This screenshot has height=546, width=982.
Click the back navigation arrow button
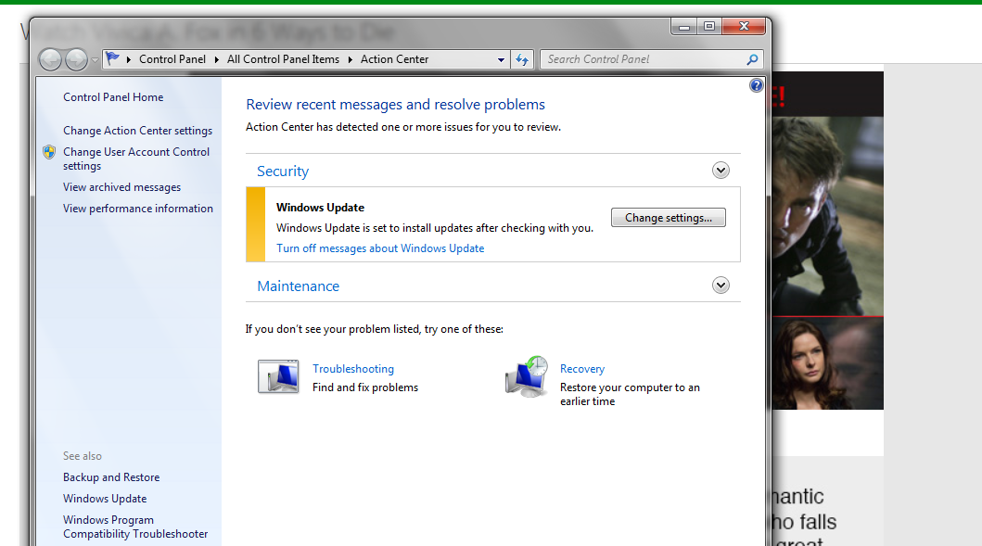pos(51,59)
